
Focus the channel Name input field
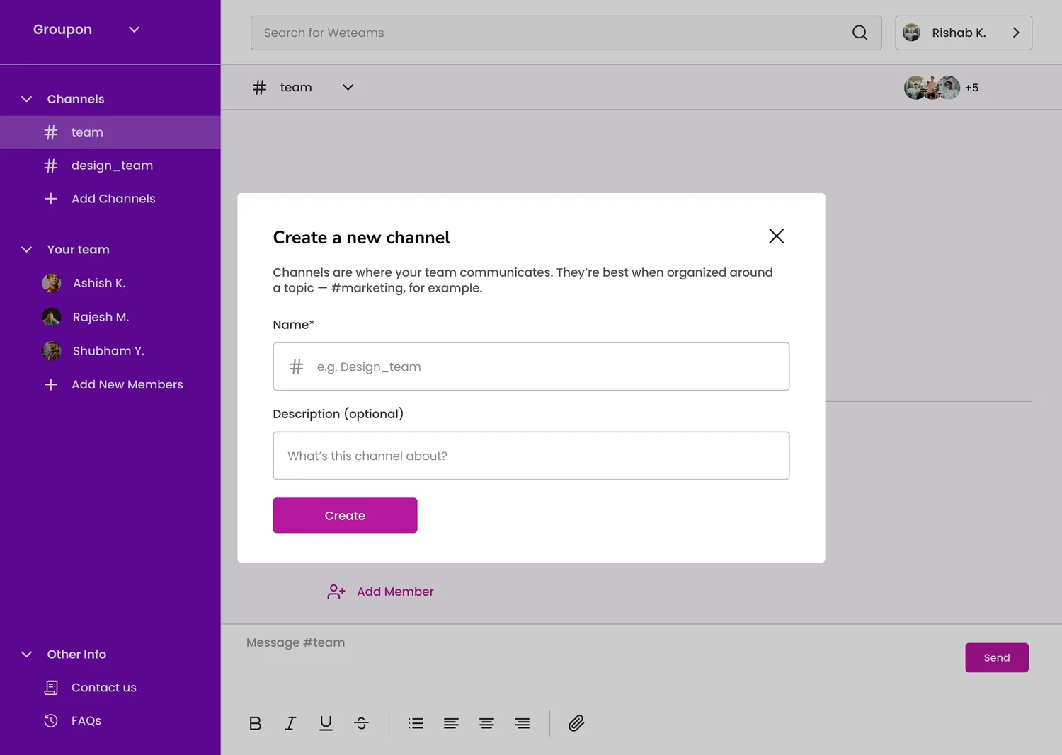(x=531, y=367)
